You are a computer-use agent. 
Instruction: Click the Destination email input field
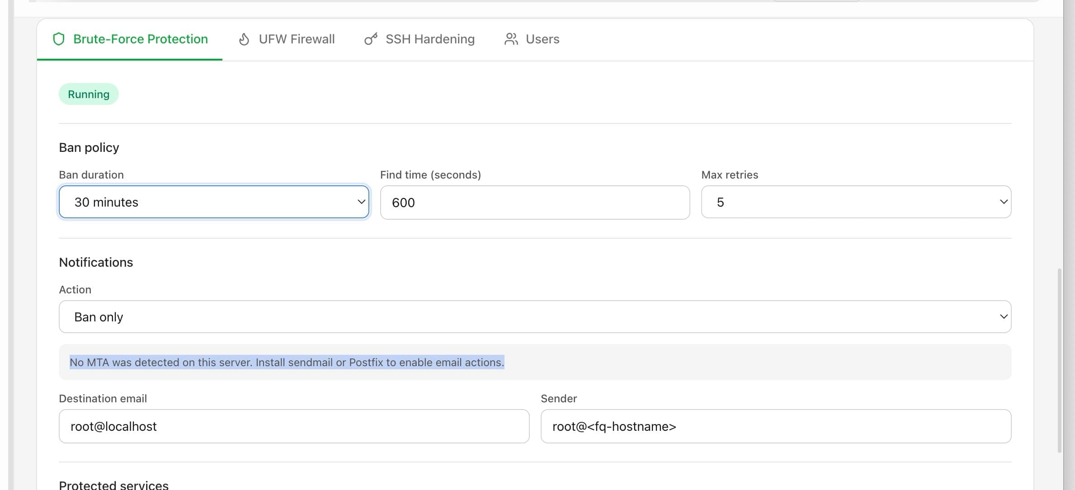click(294, 426)
